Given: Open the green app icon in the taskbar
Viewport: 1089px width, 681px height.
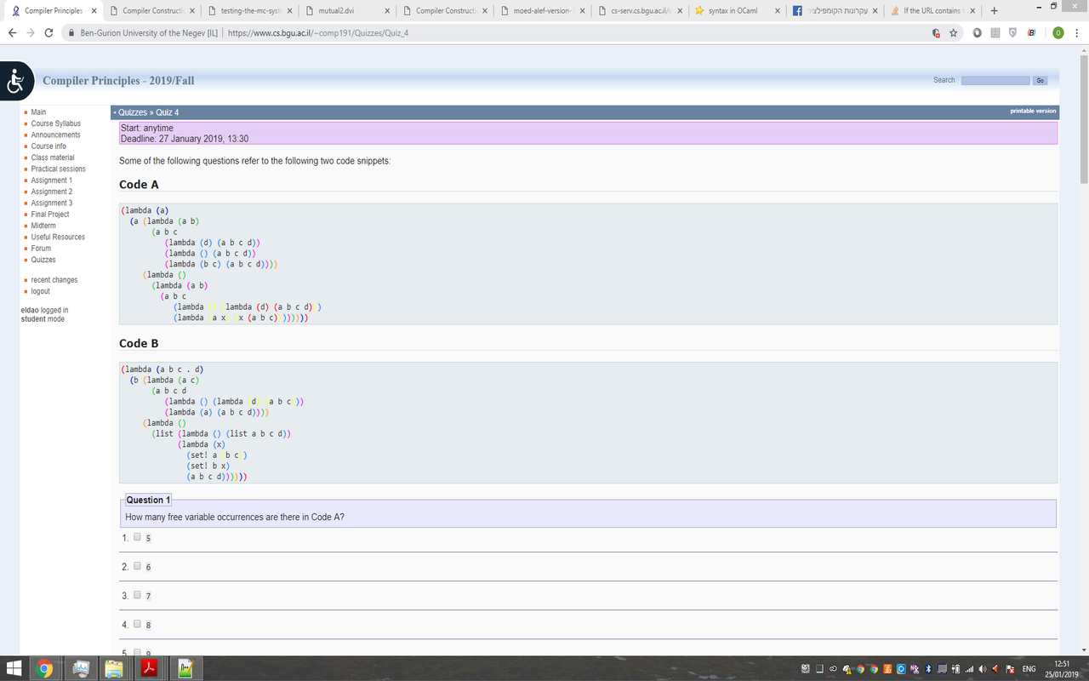Looking at the screenshot, I should (x=185, y=669).
